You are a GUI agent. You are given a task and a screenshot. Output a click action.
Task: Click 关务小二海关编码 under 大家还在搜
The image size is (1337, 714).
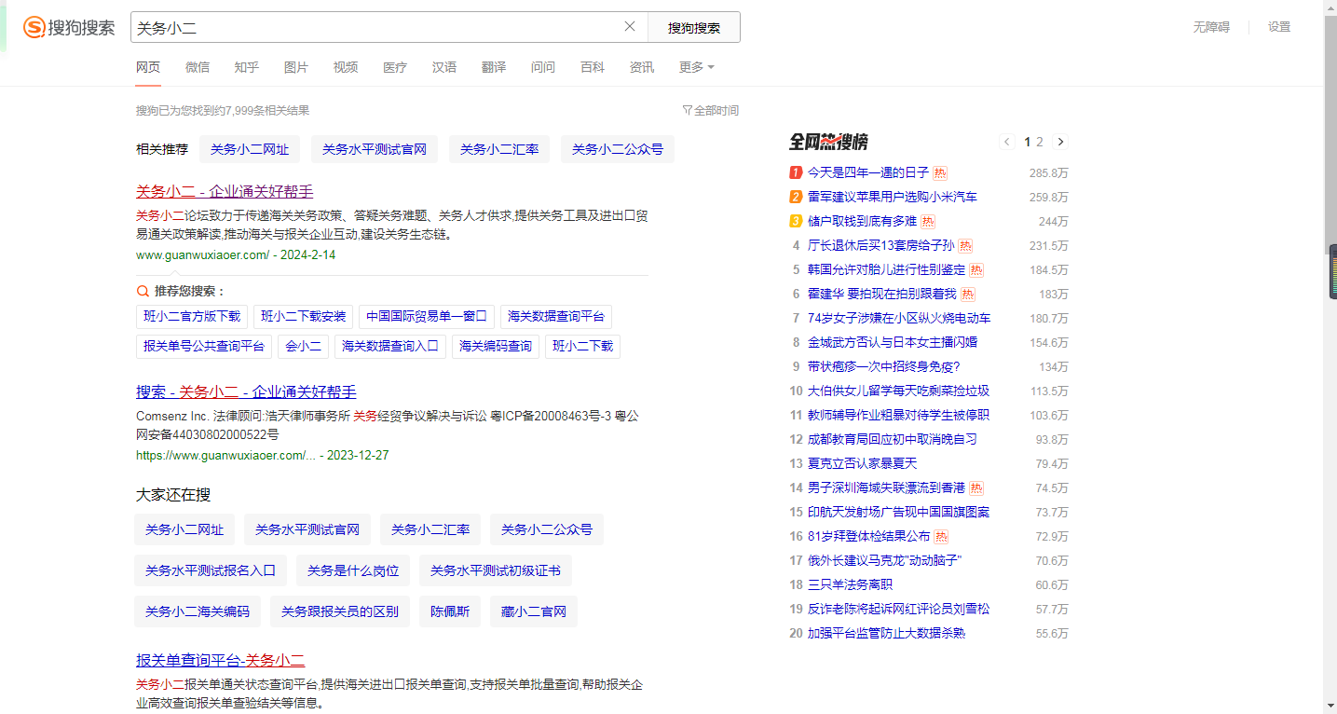[x=198, y=611]
